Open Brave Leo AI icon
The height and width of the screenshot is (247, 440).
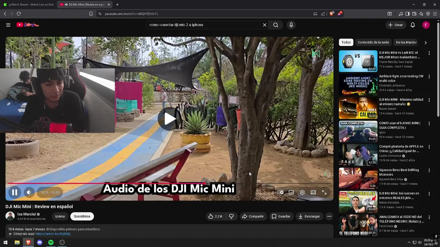421,14
